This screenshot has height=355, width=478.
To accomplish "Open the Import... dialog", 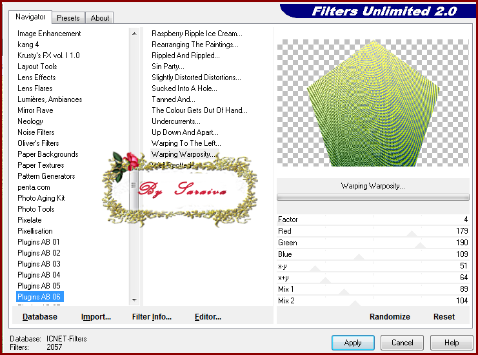I will [x=95, y=316].
